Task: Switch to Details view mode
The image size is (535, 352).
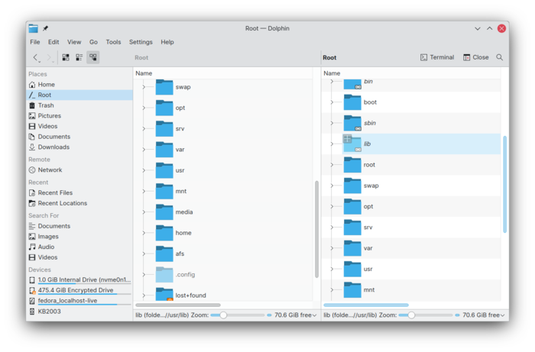Action: [x=92, y=57]
